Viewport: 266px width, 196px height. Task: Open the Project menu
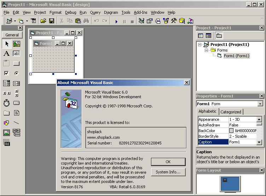(40, 12)
